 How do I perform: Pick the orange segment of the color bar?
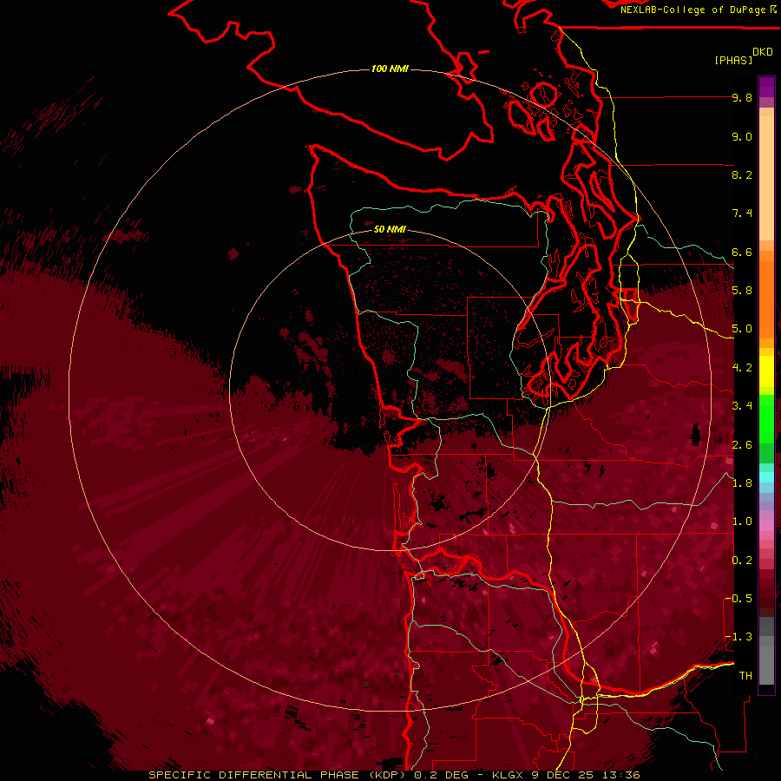coord(766,299)
